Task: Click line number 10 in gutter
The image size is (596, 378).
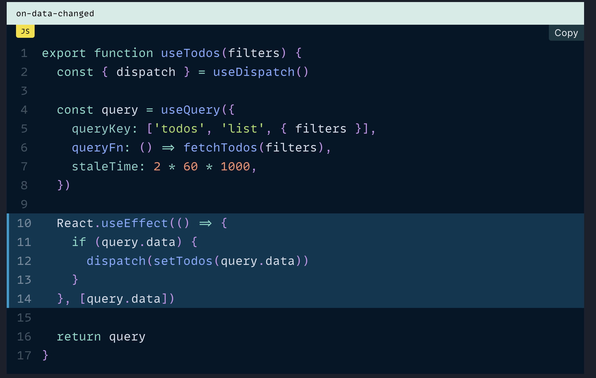Action: (24, 223)
